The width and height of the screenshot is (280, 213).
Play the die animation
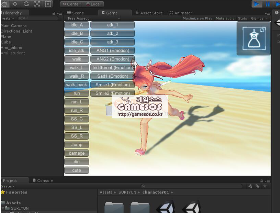tap(77, 162)
